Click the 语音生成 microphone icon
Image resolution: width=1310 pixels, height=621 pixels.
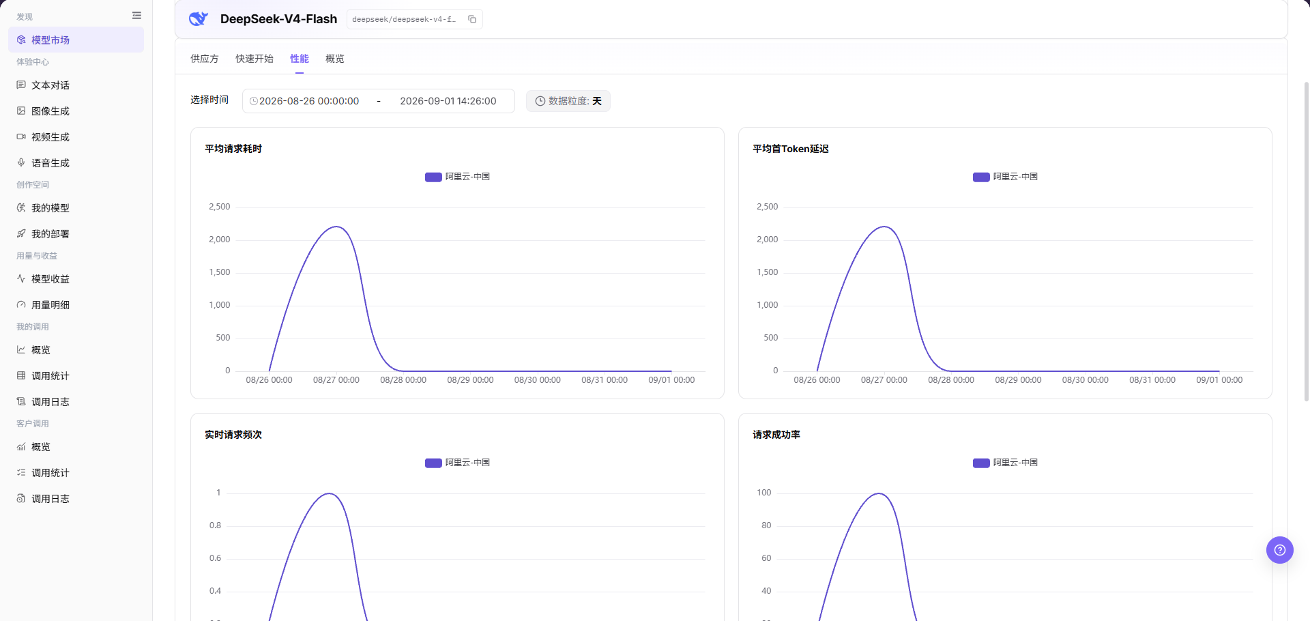click(21, 163)
